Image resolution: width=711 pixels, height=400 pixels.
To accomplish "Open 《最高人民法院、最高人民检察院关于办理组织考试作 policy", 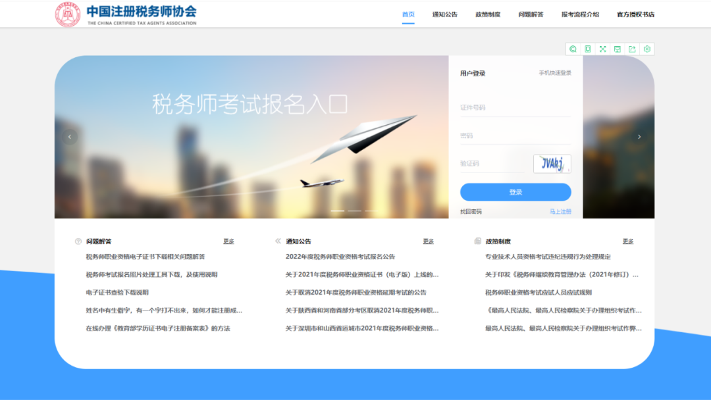I will click(x=563, y=311).
